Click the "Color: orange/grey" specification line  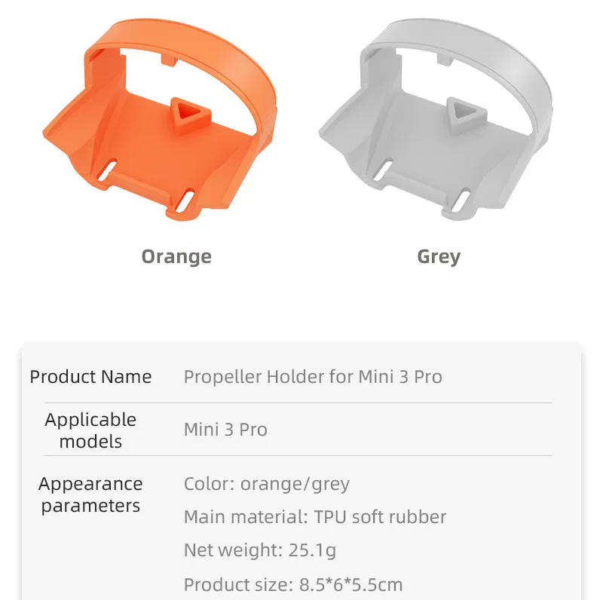[x=267, y=484]
